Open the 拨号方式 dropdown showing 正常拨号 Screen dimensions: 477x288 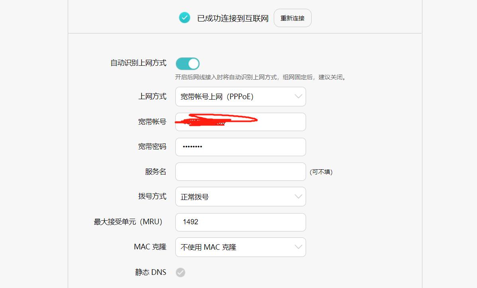pos(240,196)
